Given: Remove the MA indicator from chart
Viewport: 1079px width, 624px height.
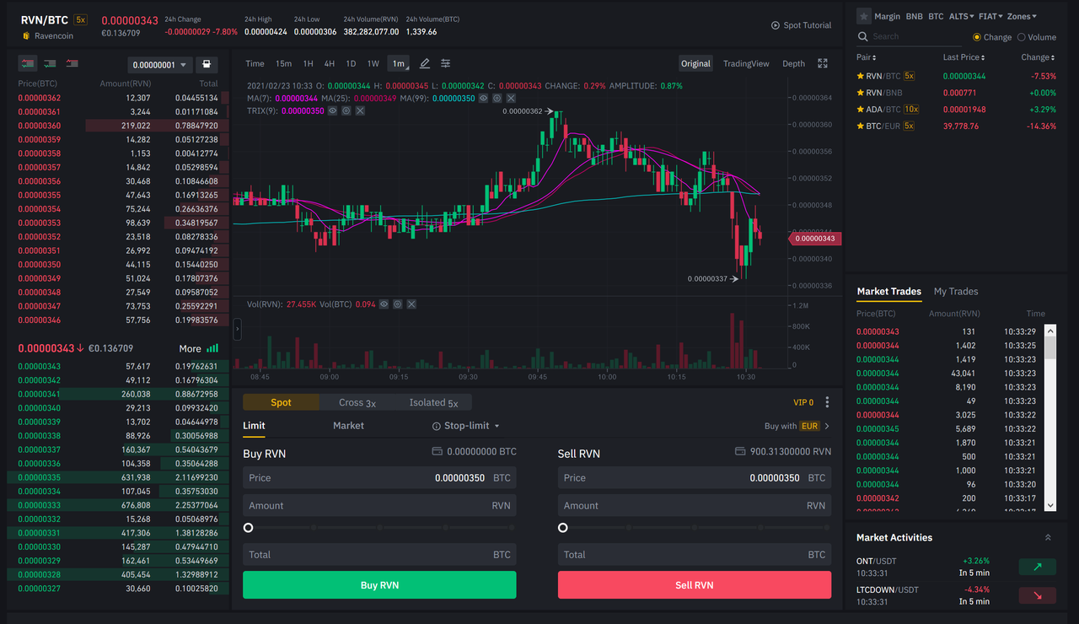Looking at the screenshot, I should click(x=511, y=99).
